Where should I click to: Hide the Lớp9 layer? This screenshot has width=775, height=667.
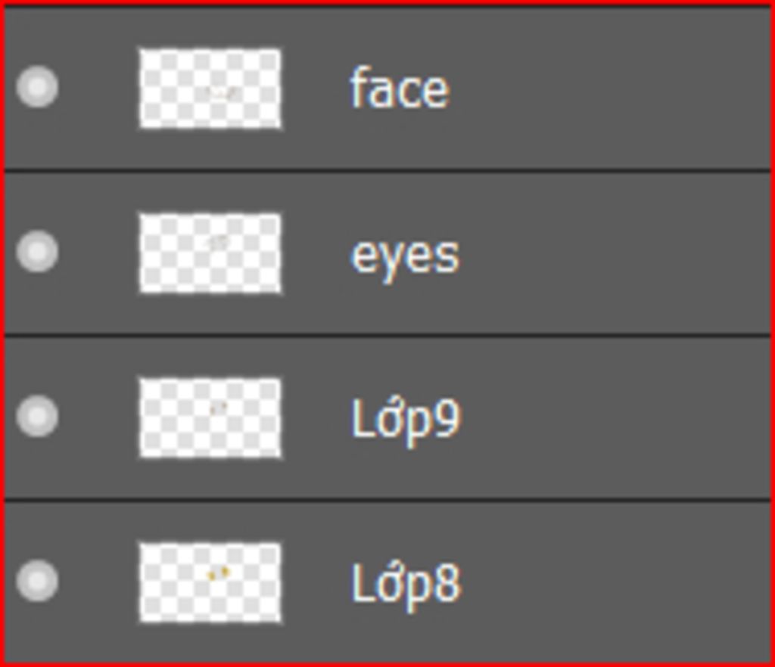coord(37,416)
